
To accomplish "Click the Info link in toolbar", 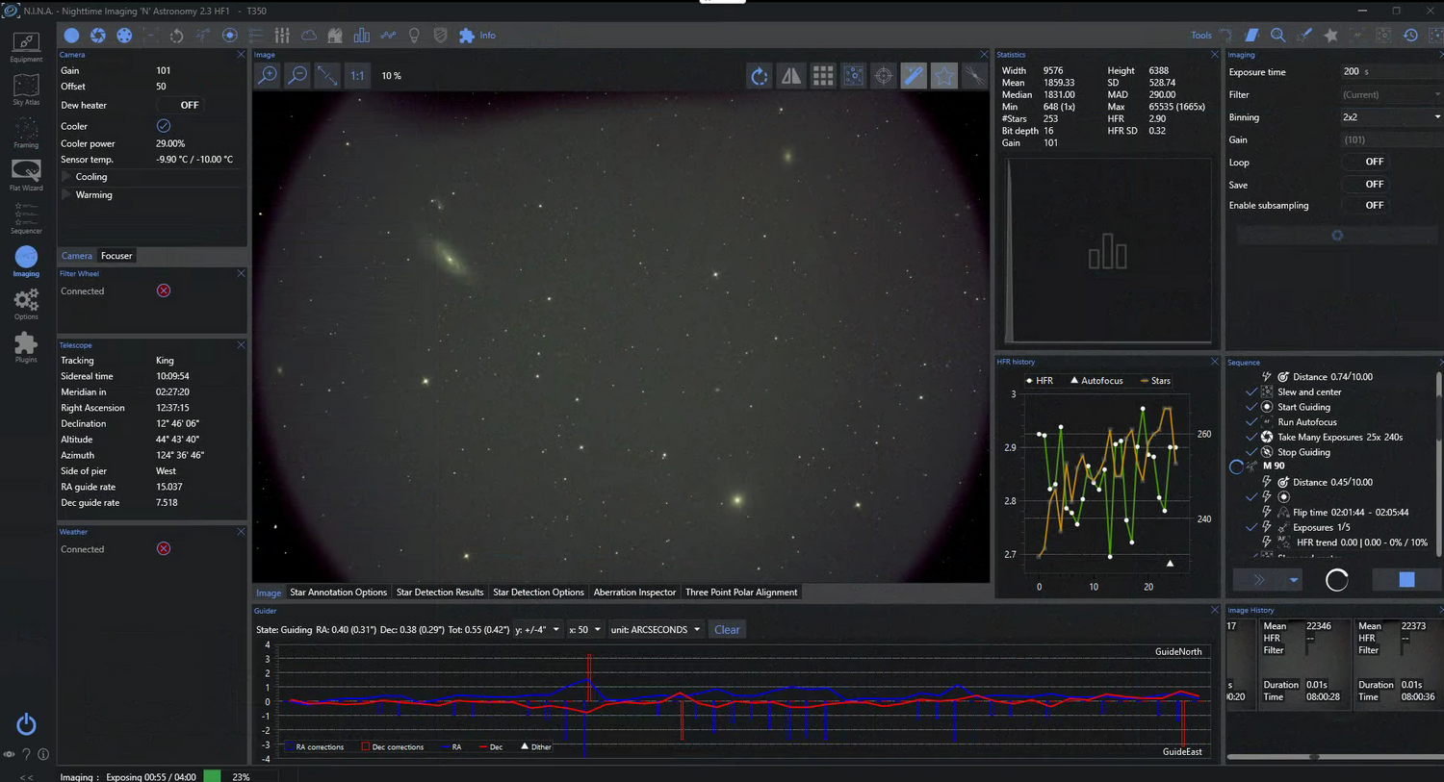I will tap(487, 36).
